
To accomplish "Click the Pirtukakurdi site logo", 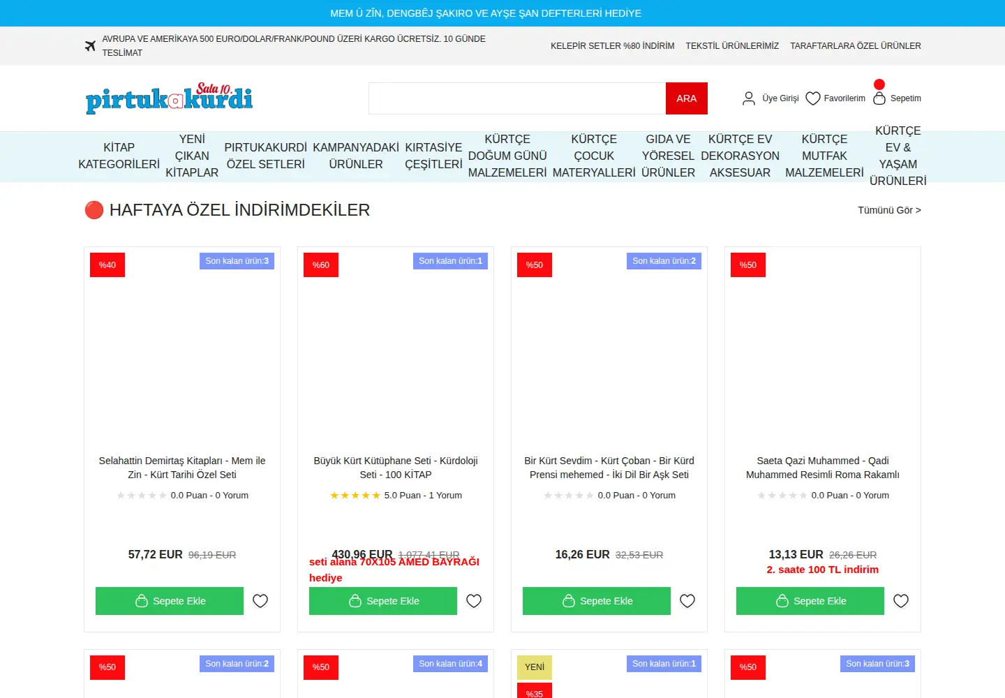I will coord(169,98).
